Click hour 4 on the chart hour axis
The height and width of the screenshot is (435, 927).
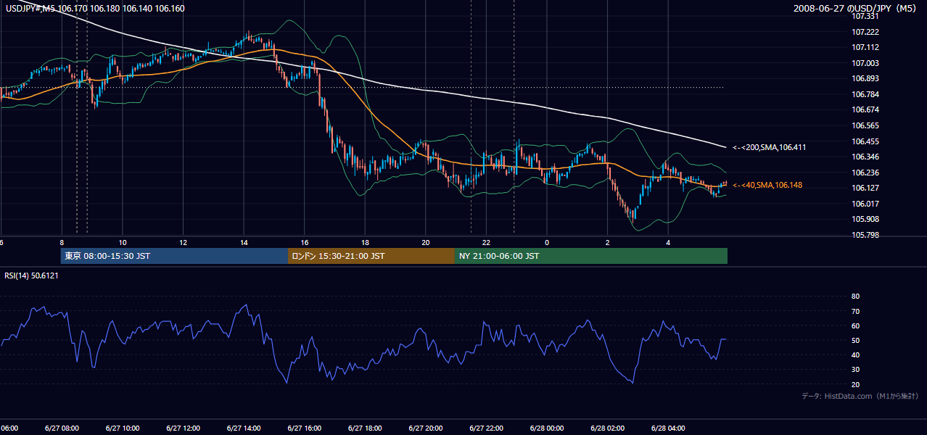click(x=668, y=242)
